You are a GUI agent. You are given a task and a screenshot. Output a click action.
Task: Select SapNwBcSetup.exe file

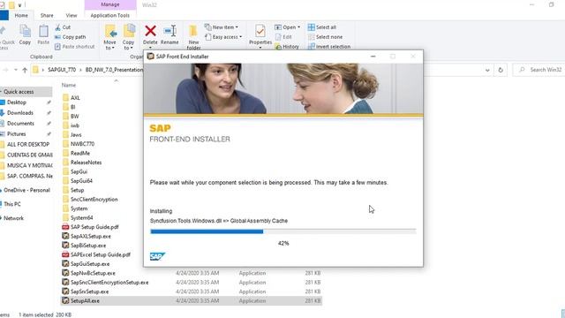(x=88, y=273)
